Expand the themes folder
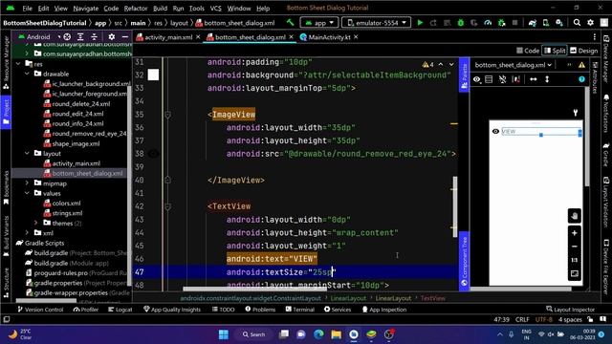This screenshot has height=344, width=612. tap(36, 223)
